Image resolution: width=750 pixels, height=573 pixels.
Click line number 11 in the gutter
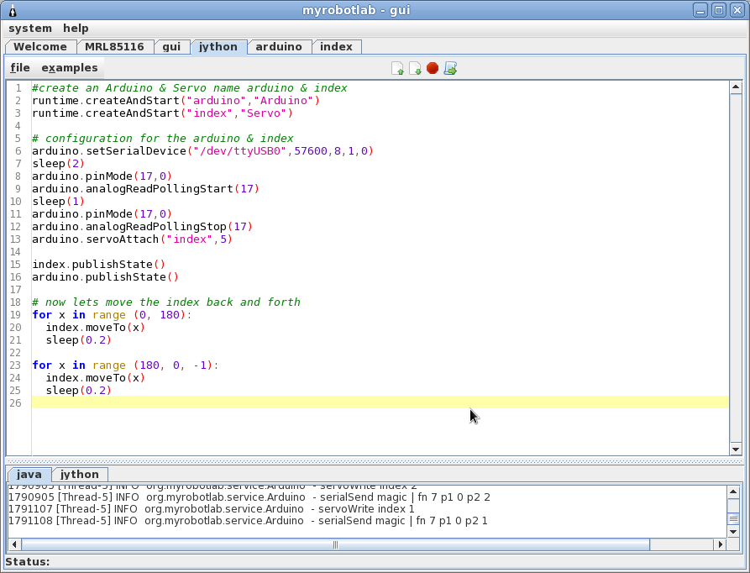(x=15, y=213)
